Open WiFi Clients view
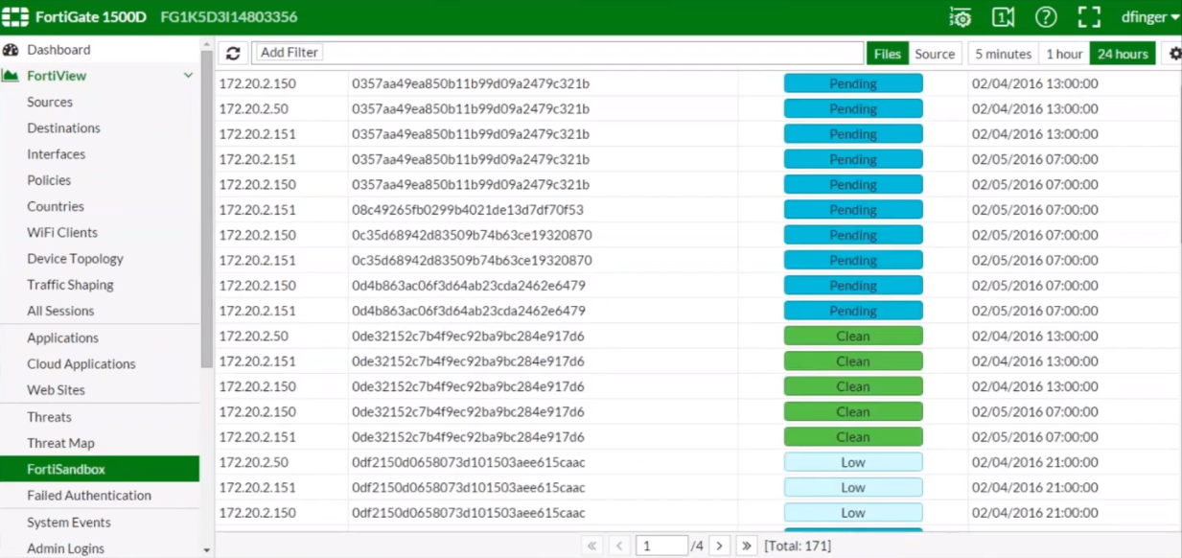 click(62, 232)
